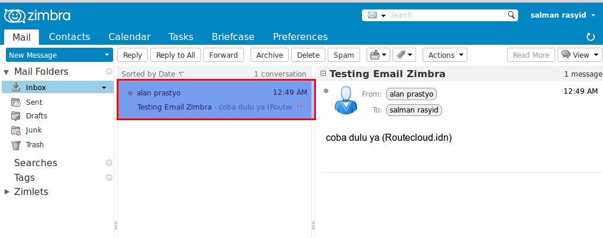Open the Actions dropdown

tap(445, 55)
